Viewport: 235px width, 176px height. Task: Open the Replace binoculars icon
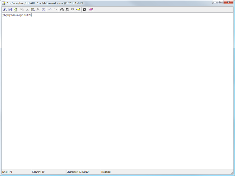67,9
